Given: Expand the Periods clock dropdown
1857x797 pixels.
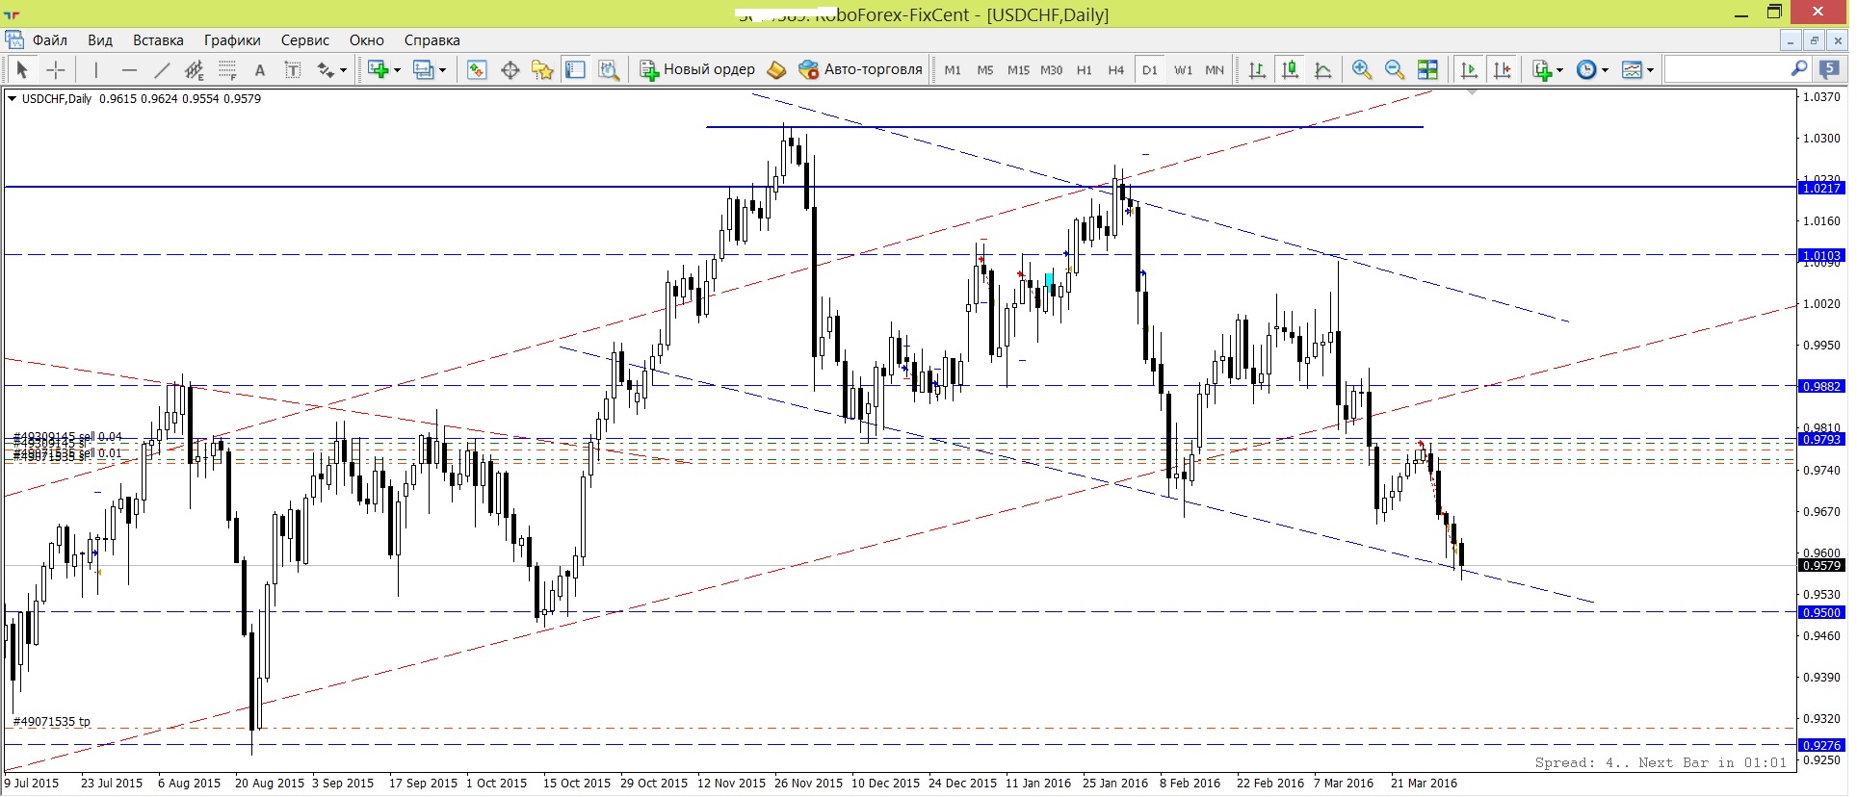Looking at the screenshot, I should coord(1605,70).
